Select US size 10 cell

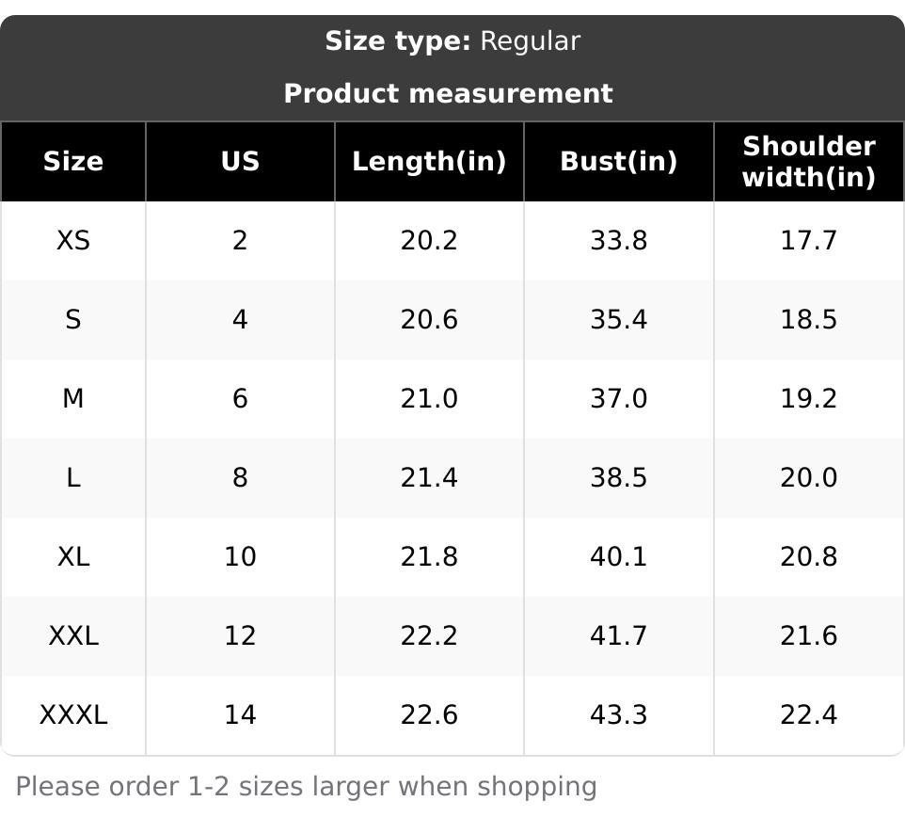[x=240, y=557]
